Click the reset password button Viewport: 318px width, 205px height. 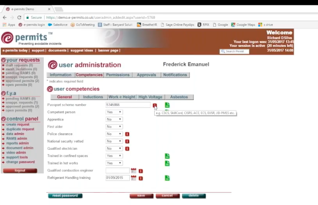(65, 196)
